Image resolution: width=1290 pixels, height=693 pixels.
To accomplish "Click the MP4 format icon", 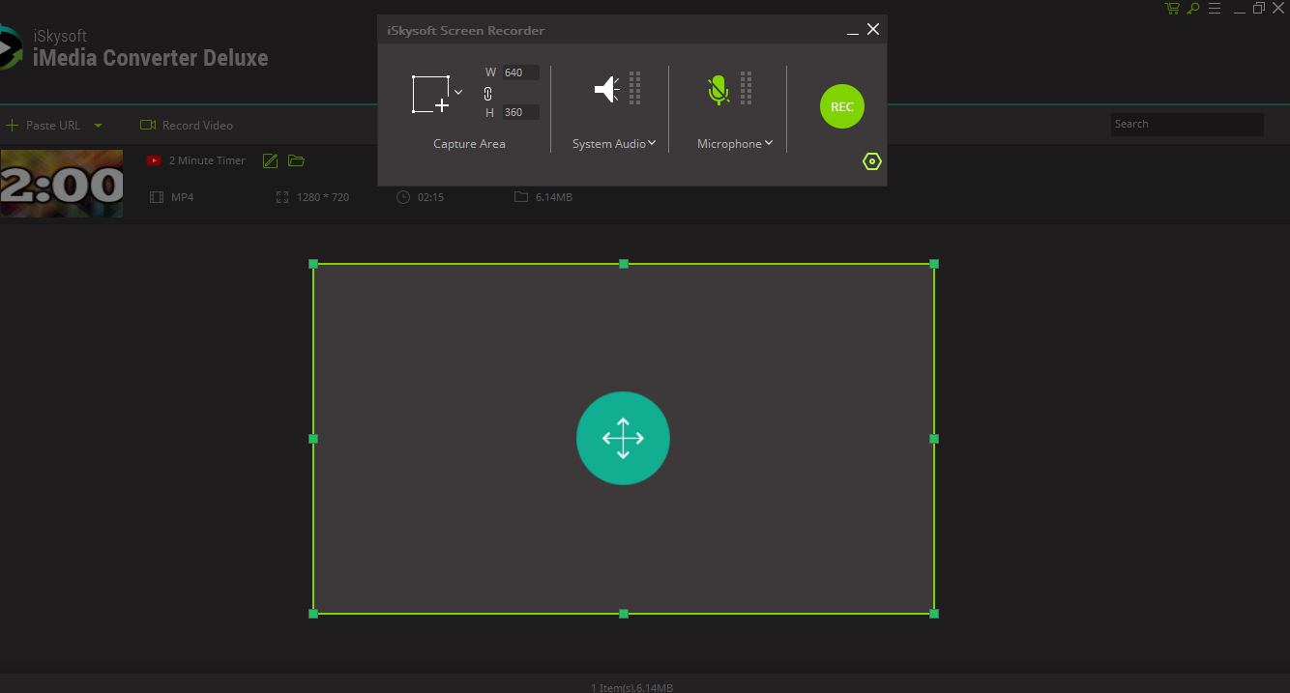I will coord(156,196).
